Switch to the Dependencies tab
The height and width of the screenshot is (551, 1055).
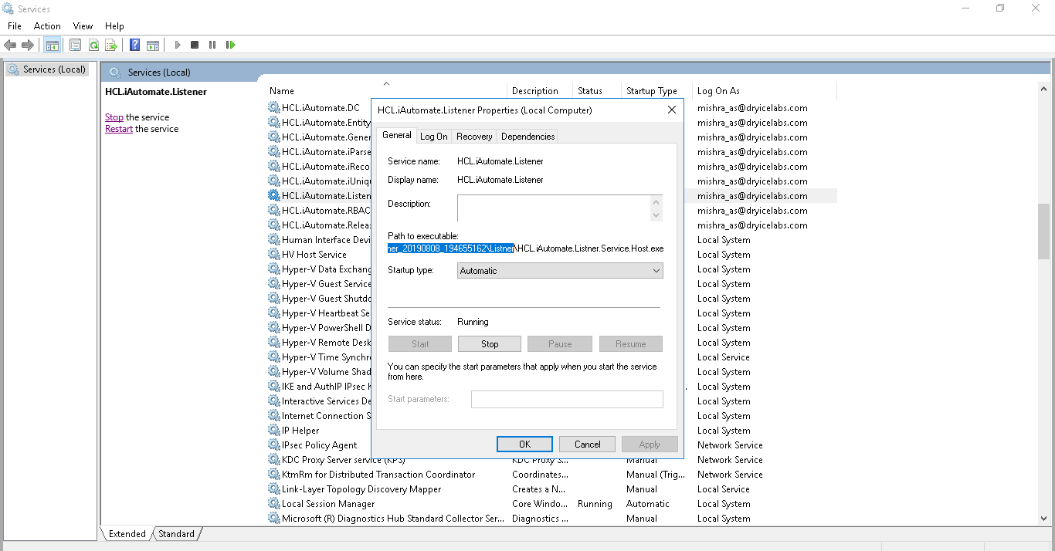point(527,137)
